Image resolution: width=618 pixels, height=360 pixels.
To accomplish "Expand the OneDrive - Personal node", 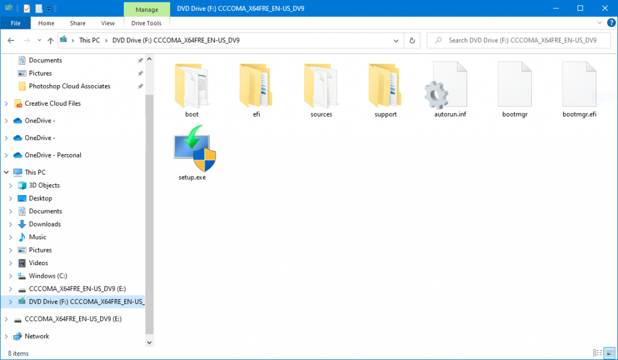I will tap(6, 155).
